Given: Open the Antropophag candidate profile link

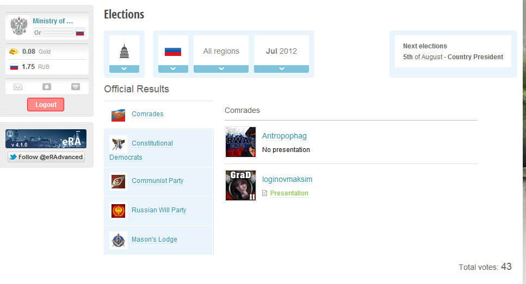Looking at the screenshot, I should tap(284, 136).
